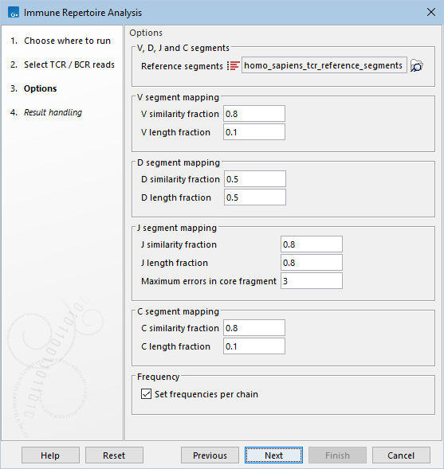This screenshot has height=469, width=444.
Task: Click the V length fraction field
Action: coord(254,132)
